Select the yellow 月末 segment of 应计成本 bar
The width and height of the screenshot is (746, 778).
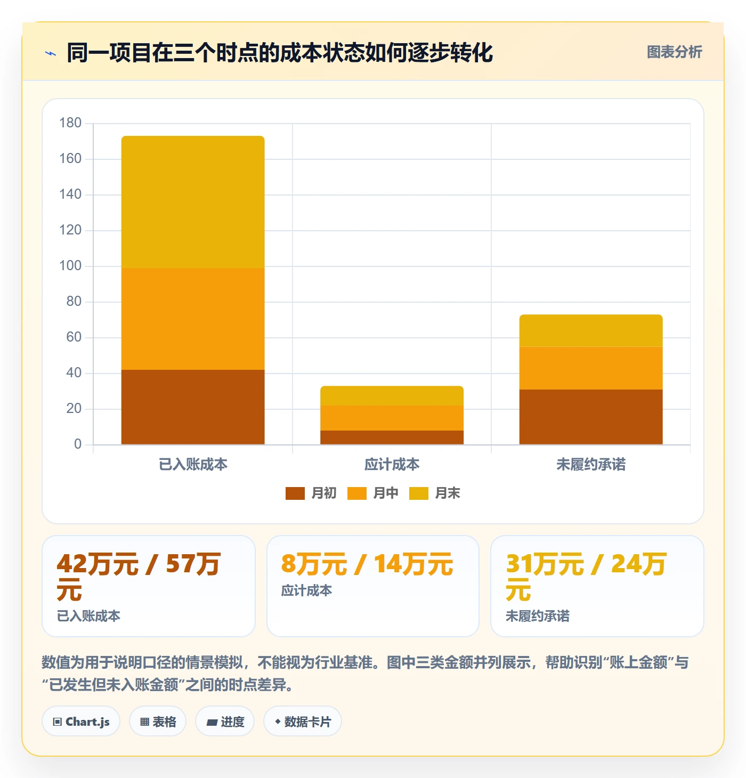click(x=392, y=395)
